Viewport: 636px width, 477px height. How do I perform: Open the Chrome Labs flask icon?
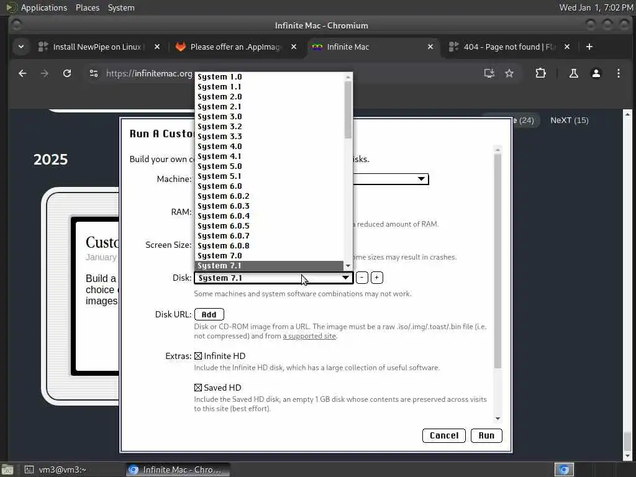coord(573,73)
